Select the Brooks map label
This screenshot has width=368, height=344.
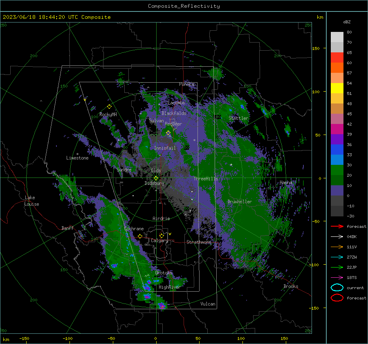click(x=291, y=286)
